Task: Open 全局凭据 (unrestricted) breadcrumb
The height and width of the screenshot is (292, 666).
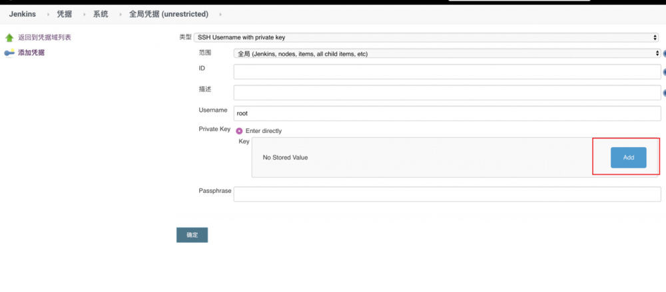Action: (169, 14)
